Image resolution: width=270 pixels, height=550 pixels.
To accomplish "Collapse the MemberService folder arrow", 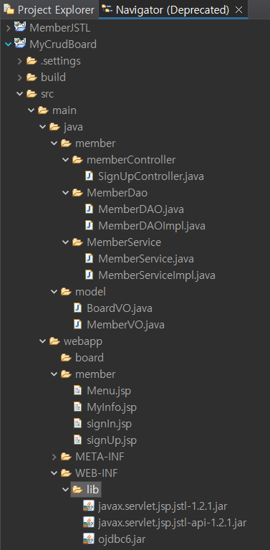I will (x=65, y=242).
